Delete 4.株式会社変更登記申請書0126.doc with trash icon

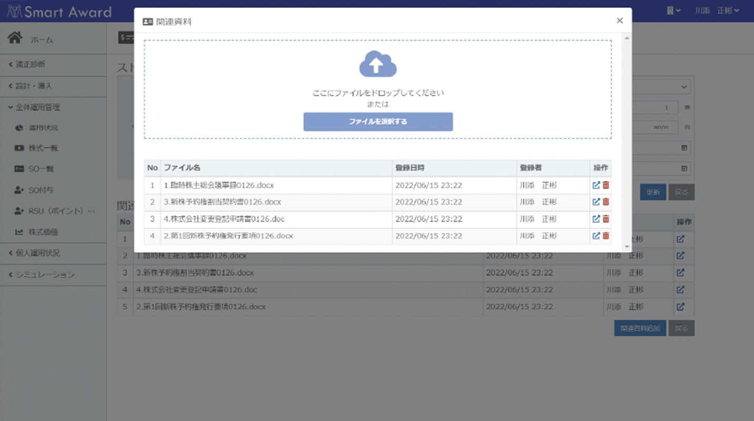606,219
